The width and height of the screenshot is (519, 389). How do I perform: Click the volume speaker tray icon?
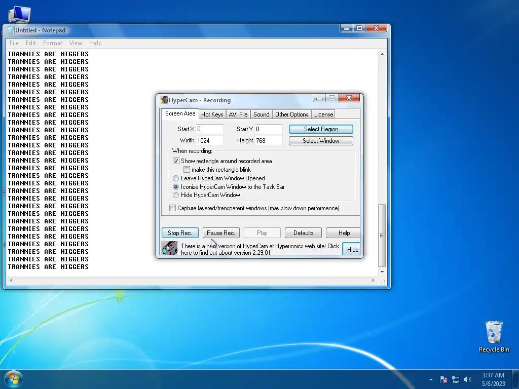click(468, 379)
